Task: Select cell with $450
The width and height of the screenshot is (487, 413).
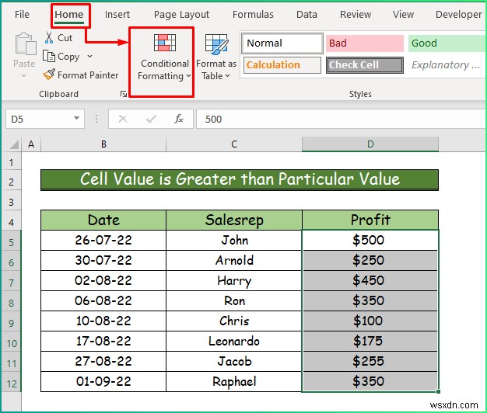Action: pos(370,280)
